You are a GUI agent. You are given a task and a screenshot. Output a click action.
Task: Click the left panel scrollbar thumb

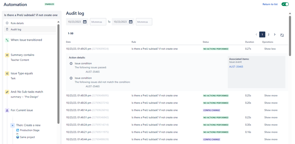point(58,74)
